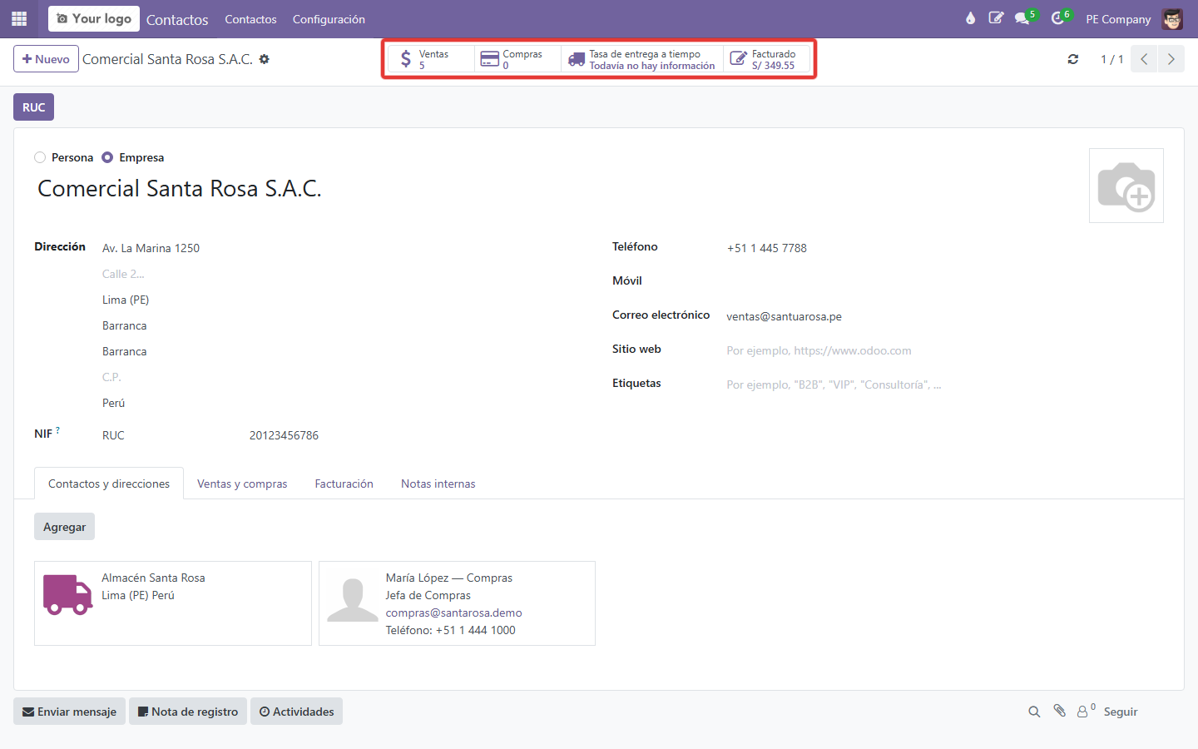This screenshot has width=1198, height=749.
Task: Open the Configuración menu
Action: pyautogui.click(x=329, y=19)
